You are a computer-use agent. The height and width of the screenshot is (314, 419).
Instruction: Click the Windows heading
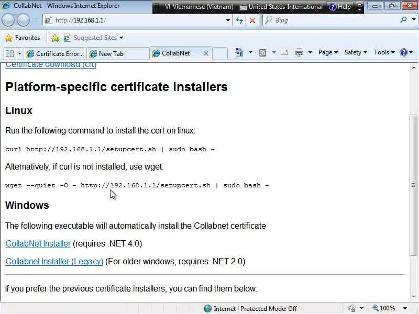27,205
